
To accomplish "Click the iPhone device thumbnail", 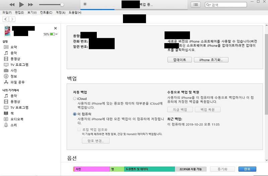I will [x=7, y=31].
